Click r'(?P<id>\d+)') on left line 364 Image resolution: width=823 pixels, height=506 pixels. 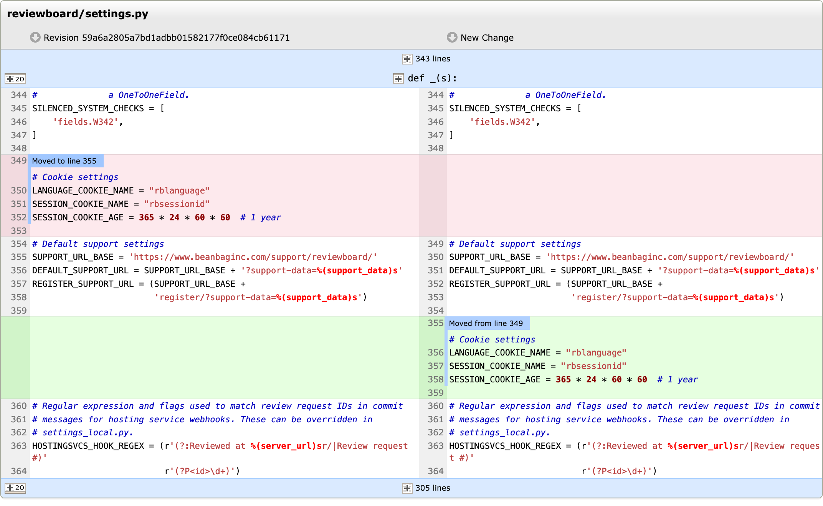coord(202,471)
